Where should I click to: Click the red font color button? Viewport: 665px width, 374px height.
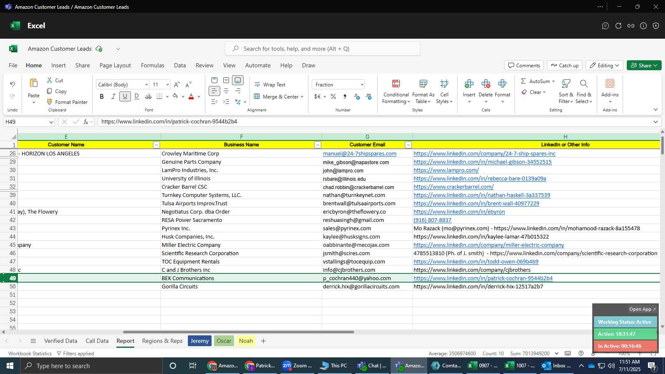[x=191, y=96]
